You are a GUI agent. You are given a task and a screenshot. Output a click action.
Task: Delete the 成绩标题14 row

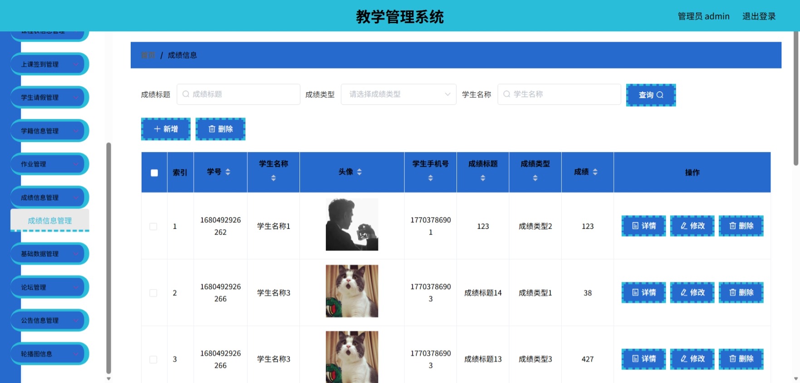[x=741, y=293]
